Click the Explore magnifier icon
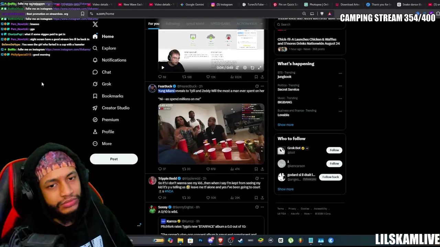440x247 pixels. [95, 48]
